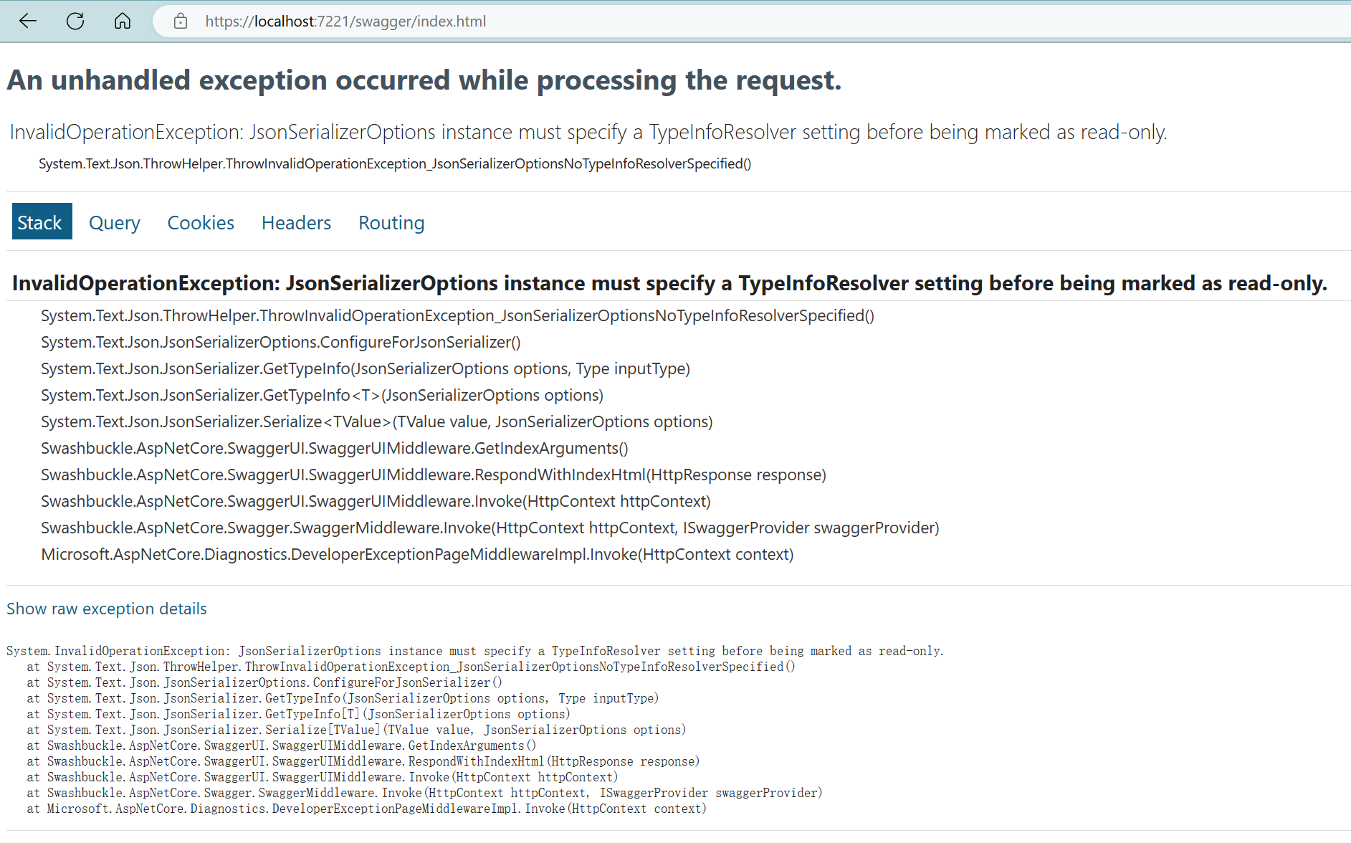Screen dimensions: 1351x843
Task: View the Headers tab
Action: tap(296, 222)
